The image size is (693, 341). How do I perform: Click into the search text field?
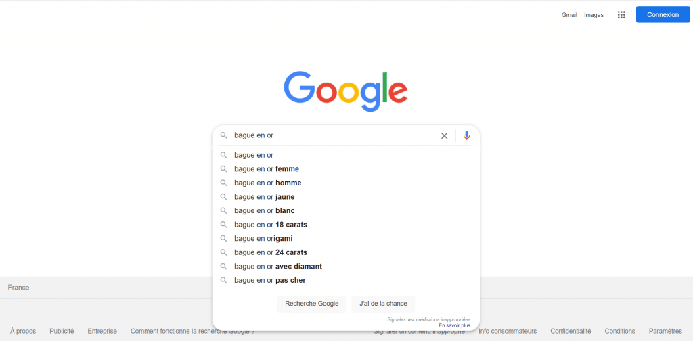(x=332, y=135)
